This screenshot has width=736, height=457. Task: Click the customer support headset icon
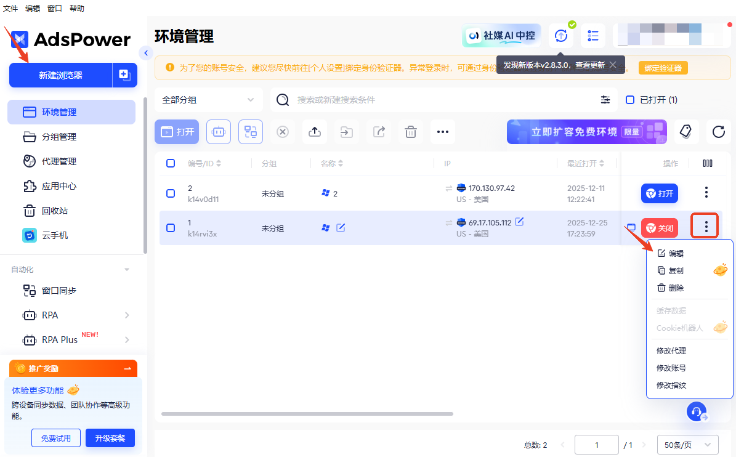tap(697, 412)
